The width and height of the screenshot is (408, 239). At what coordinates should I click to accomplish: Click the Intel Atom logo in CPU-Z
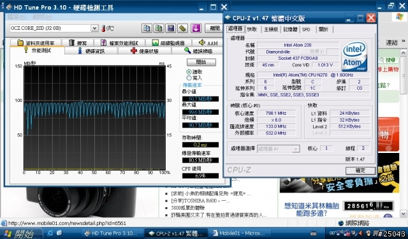point(354,56)
